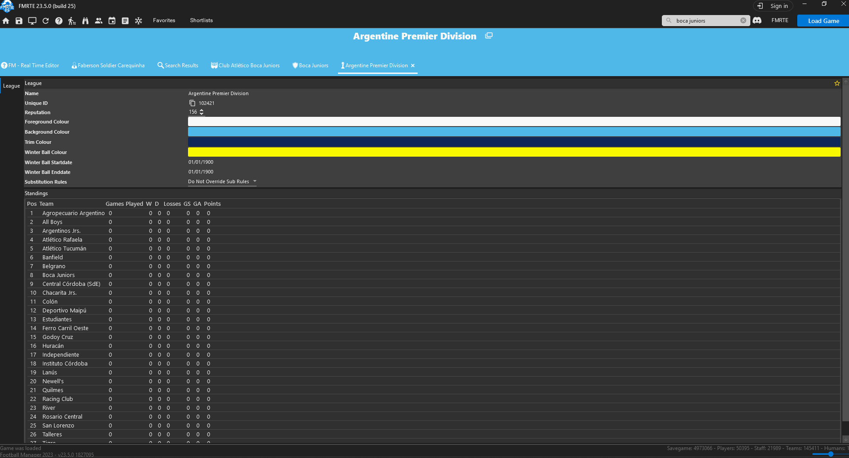Click the Load Game button
This screenshot has height=458, width=849.
click(823, 21)
